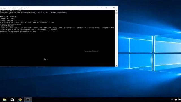Maximize the Command Prompt window
The width and height of the screenshot is (181, 102).
tap(107, 8)
